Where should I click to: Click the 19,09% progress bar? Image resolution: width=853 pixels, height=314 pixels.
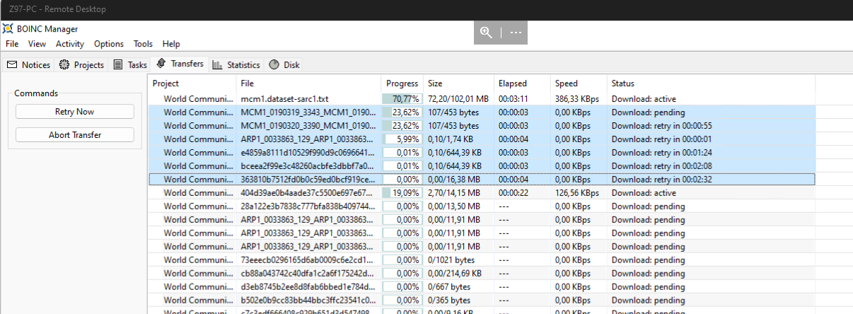[x=402, y=192]
